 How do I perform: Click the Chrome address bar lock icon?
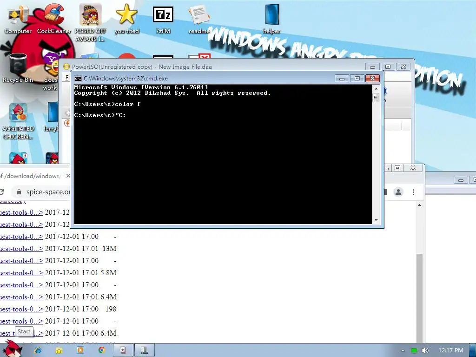click(19, 192)
